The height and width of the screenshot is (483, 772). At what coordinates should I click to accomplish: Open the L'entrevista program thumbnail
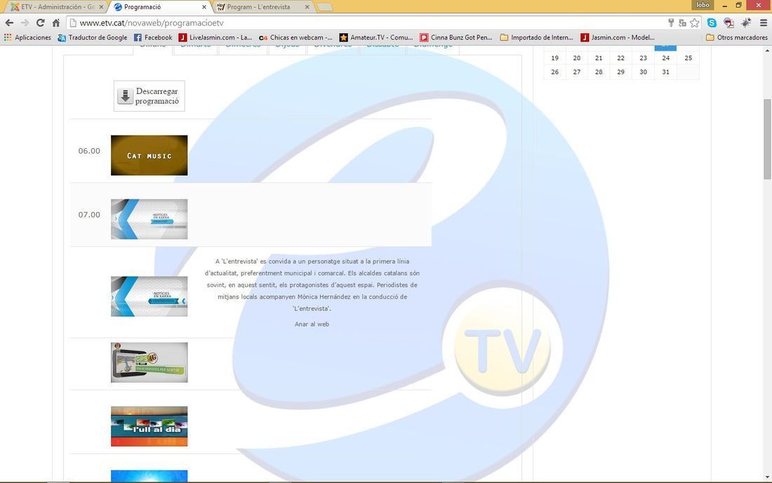click(x=149, y=296)
